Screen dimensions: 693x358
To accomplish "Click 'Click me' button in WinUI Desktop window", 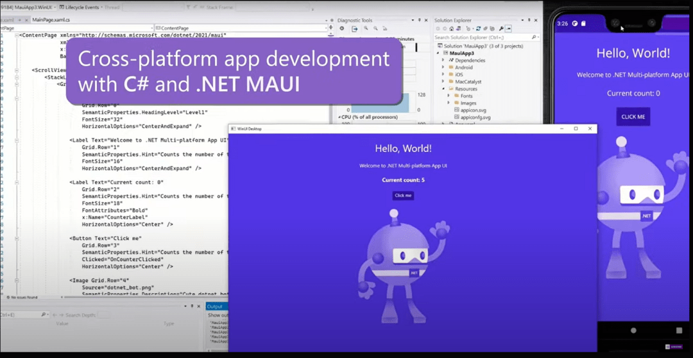I will click(403, 195).
